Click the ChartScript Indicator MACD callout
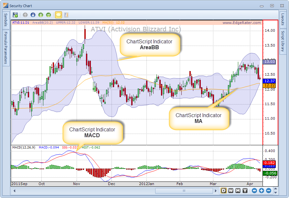 pos(92,133)
